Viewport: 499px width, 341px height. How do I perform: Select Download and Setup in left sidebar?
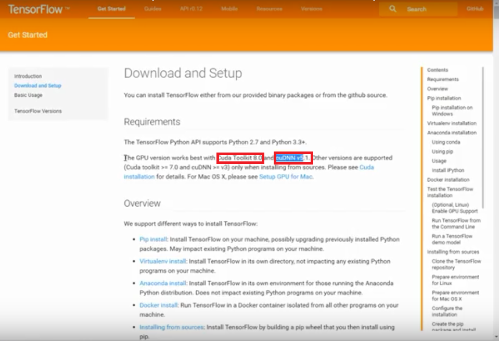pyautogui.click(x=37, y=86)
